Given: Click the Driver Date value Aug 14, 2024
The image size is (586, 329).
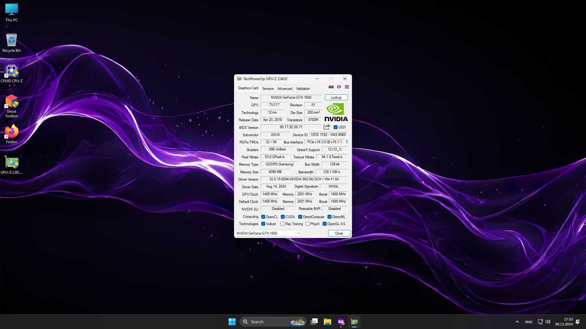Looking at the screenshot, I should click(276, 186).
